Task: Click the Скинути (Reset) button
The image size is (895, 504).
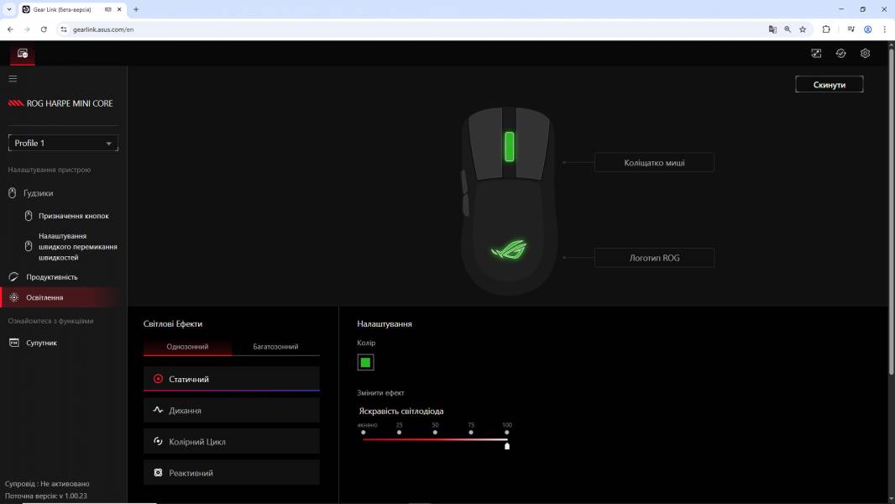Action: 829,85
